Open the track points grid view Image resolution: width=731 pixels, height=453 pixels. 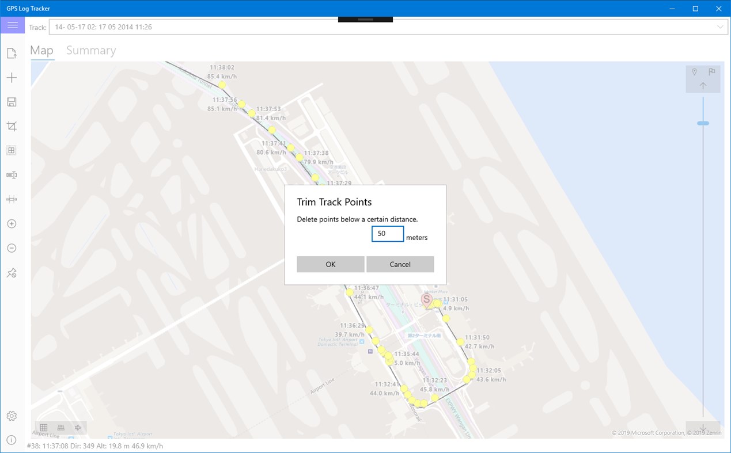pos(12,150)
